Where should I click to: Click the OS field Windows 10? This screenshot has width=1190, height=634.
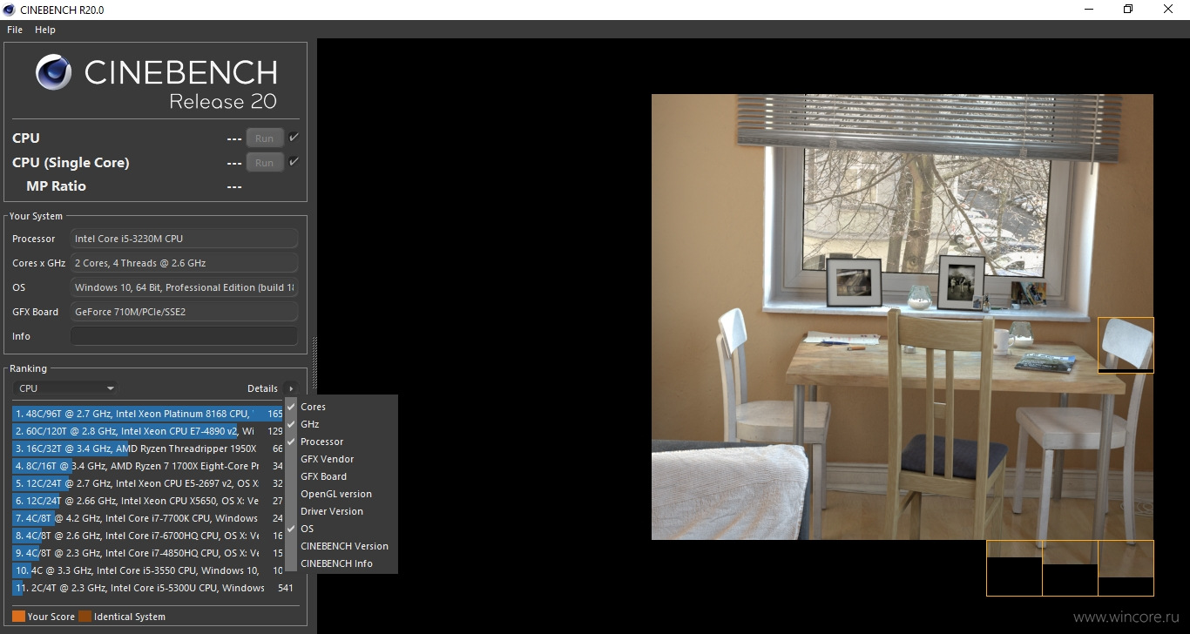184,287
